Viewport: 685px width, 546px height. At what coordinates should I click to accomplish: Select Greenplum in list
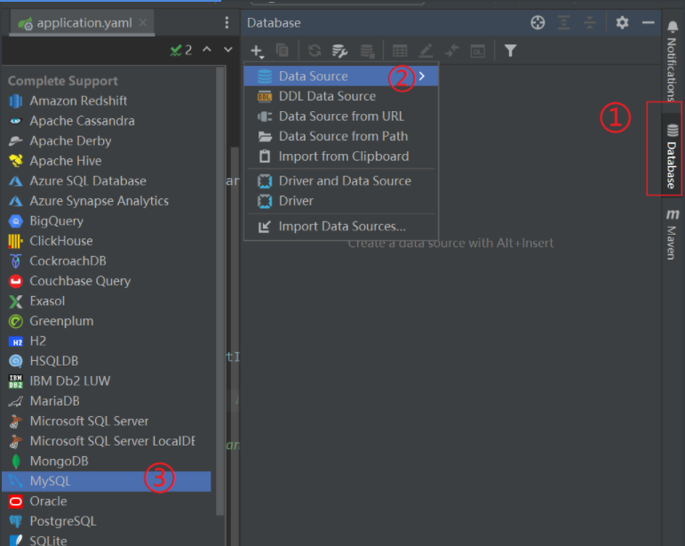[107, 321]
